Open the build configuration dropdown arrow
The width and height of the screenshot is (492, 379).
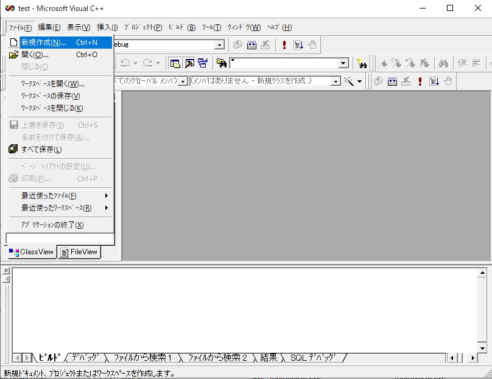220,45
